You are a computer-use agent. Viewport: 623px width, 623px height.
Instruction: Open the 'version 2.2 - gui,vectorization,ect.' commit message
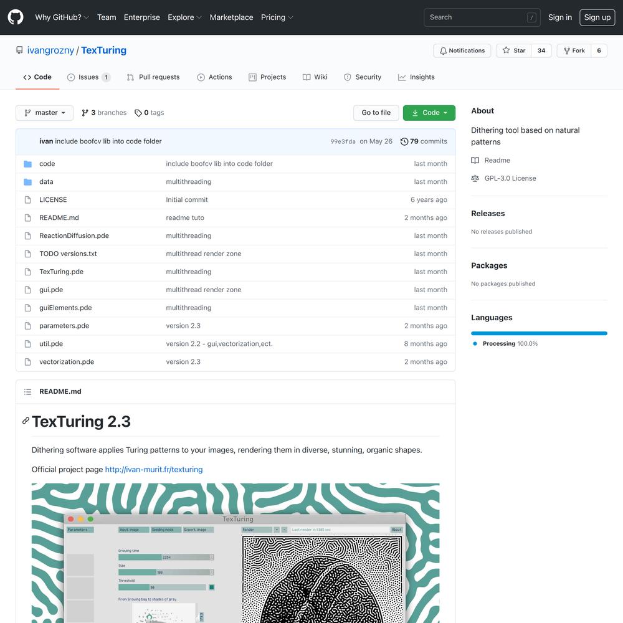click(x=219, y=344)
